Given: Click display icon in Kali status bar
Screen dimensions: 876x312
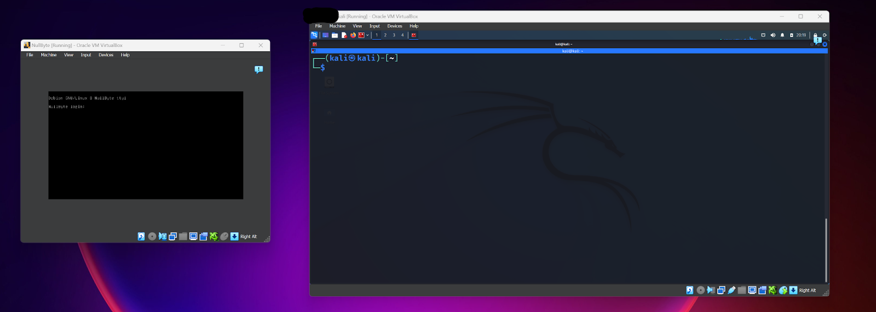Looking at the screenshot, I should pyautogui.click(x=752, y=290).
